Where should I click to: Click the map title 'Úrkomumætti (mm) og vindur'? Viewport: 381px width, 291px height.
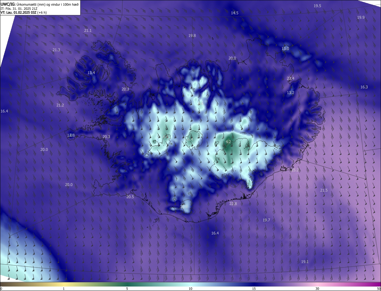[x=38, y=4]
